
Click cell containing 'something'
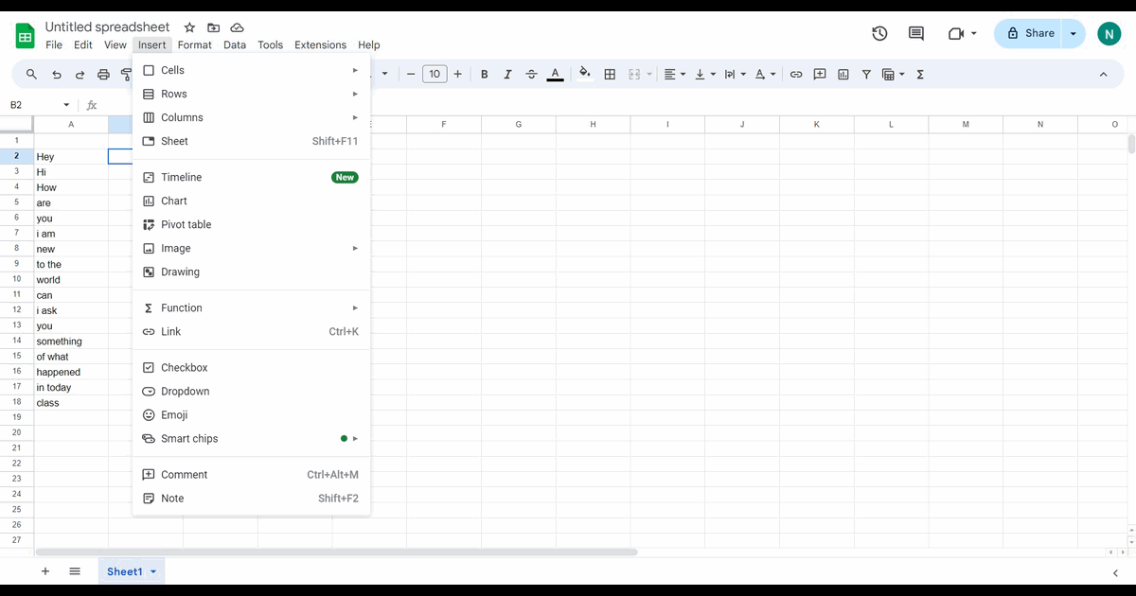pyautogui.click(x=71, y=342)
